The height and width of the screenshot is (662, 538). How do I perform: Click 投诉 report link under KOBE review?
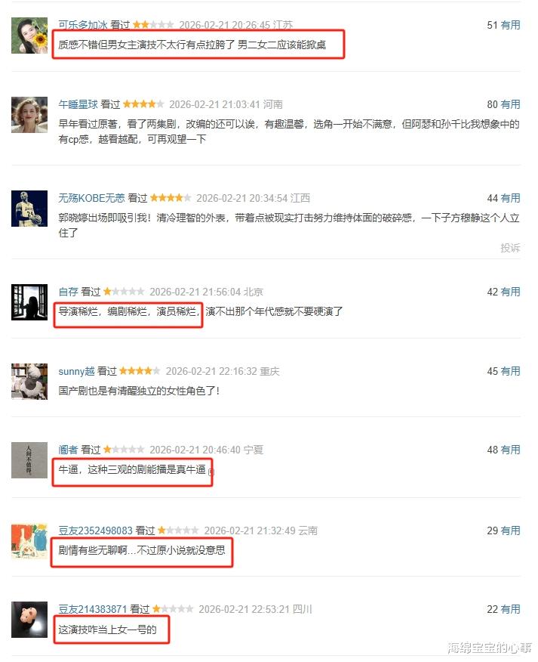pyautogui.click(x=510, y=248)
